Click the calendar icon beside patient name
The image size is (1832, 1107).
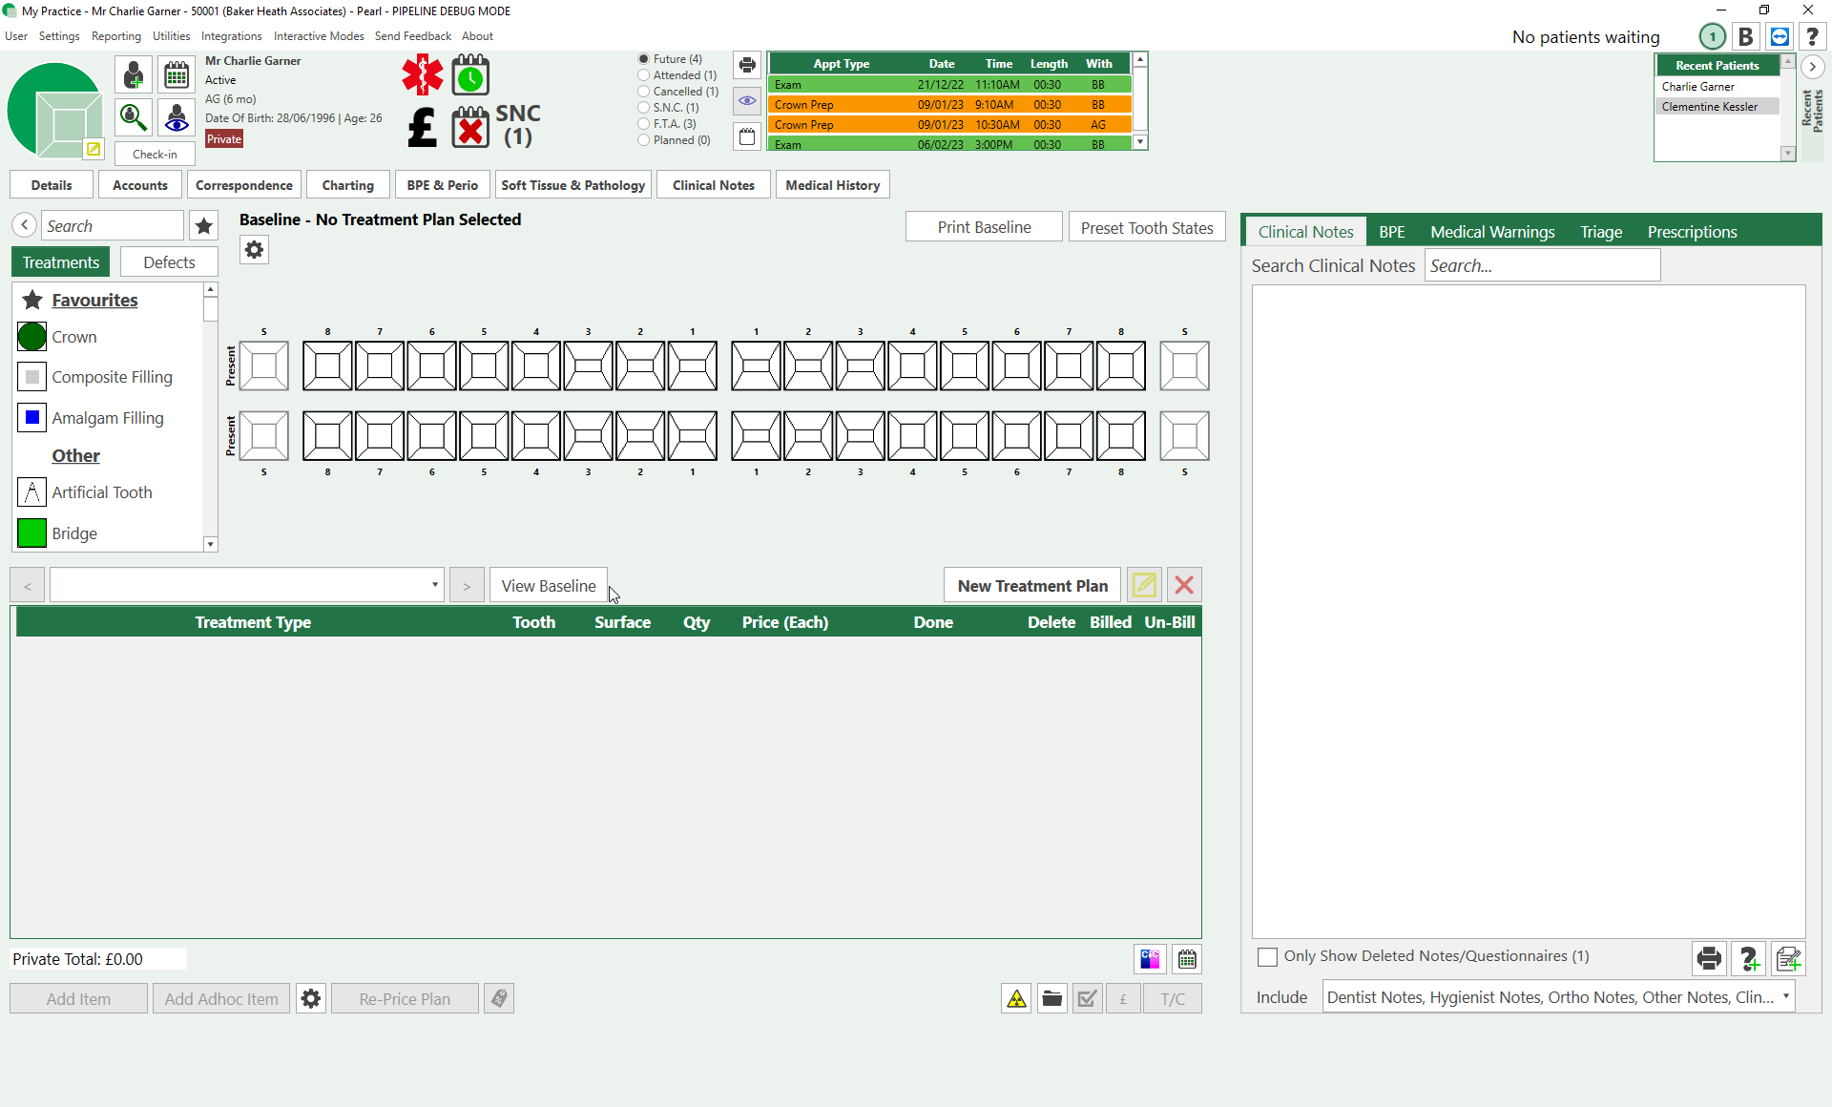pyautogui.click(x=177, y=75)
